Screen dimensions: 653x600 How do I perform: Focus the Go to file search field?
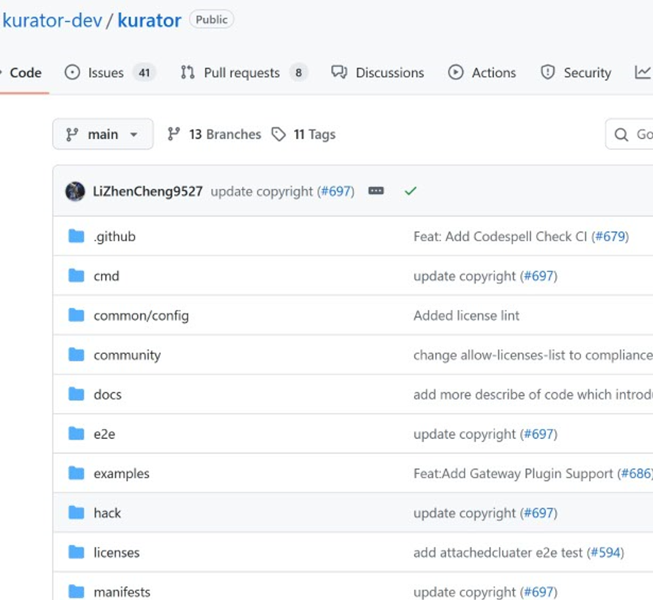coord(629,134)
